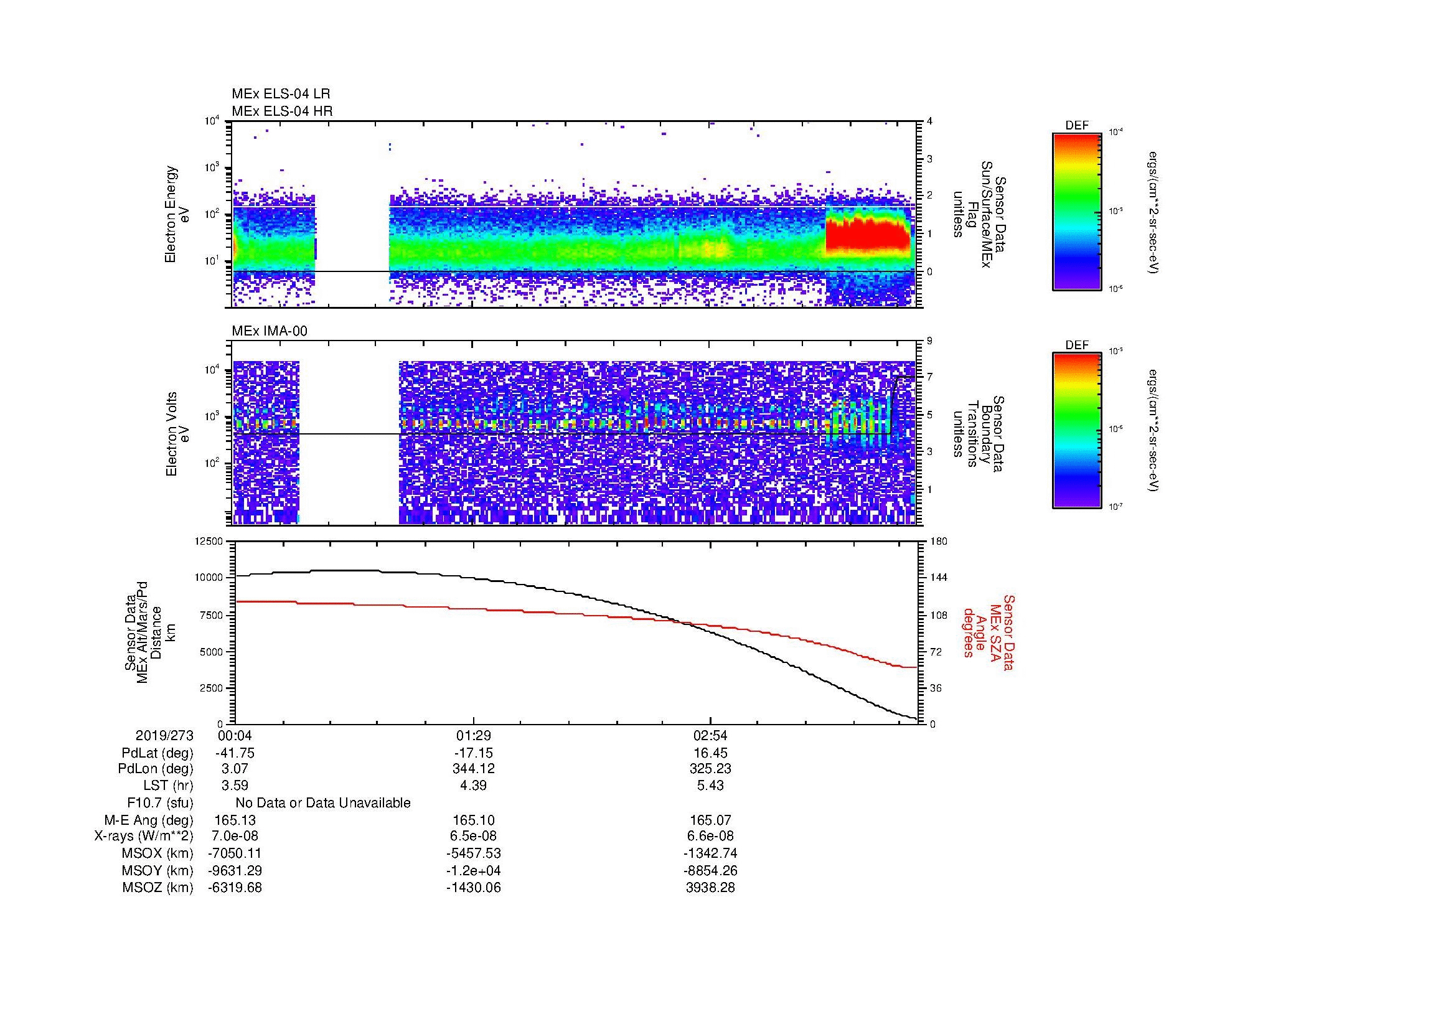Click the MSOZ value -6319.68

[x=235, y=888]
